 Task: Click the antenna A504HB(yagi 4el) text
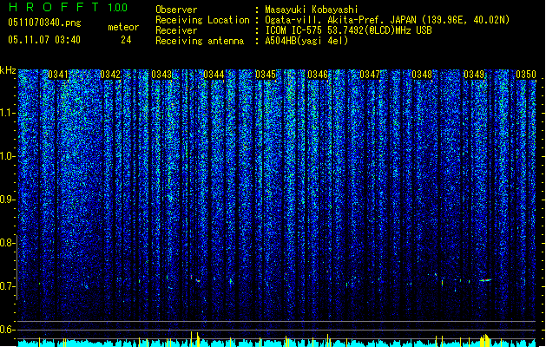pos(306,41)
